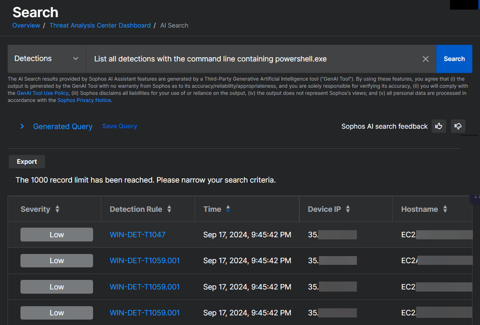The height and width of the screenshot is (325, 480).
Task: Sort by Severity column arrows
Action: tap(57, 209)
